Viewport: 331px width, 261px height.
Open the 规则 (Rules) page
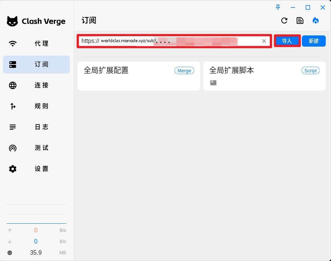36,106
